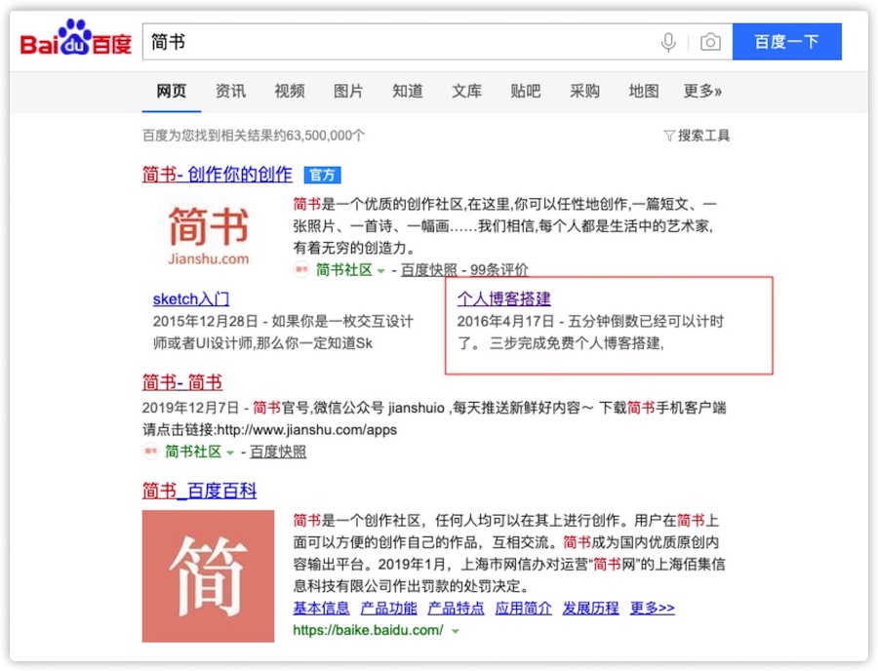The image size is (878, 671).
Task: Click the 简书社区 favicon under first result
Action: coord(301,270)
